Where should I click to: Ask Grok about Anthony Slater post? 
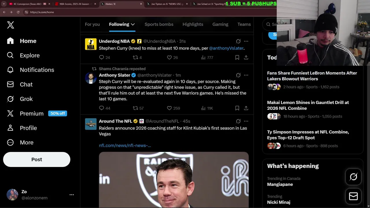(238, 75)
